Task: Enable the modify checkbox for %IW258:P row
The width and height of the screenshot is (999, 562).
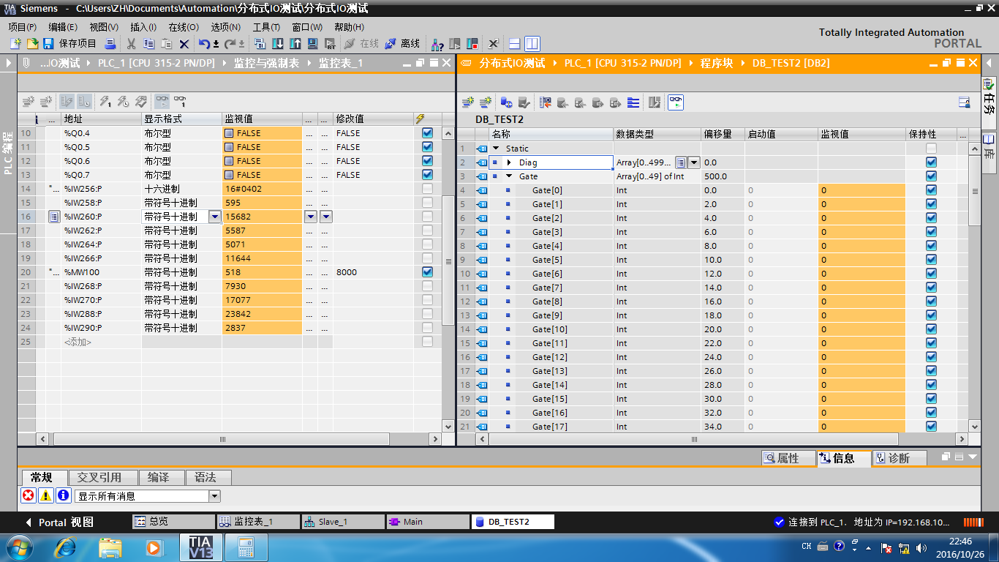Action: [x=427, y=203]
